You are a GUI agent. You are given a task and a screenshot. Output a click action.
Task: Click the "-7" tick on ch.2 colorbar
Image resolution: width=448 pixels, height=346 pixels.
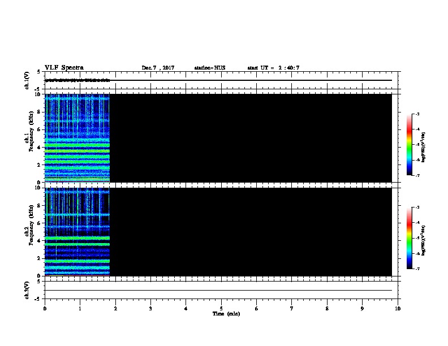(x=417, y=269)
